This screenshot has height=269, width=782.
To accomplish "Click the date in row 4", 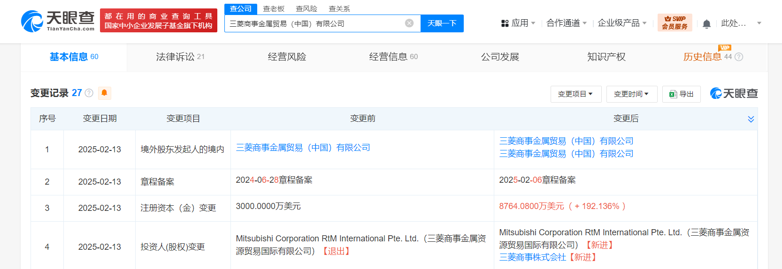I will 100,247.
